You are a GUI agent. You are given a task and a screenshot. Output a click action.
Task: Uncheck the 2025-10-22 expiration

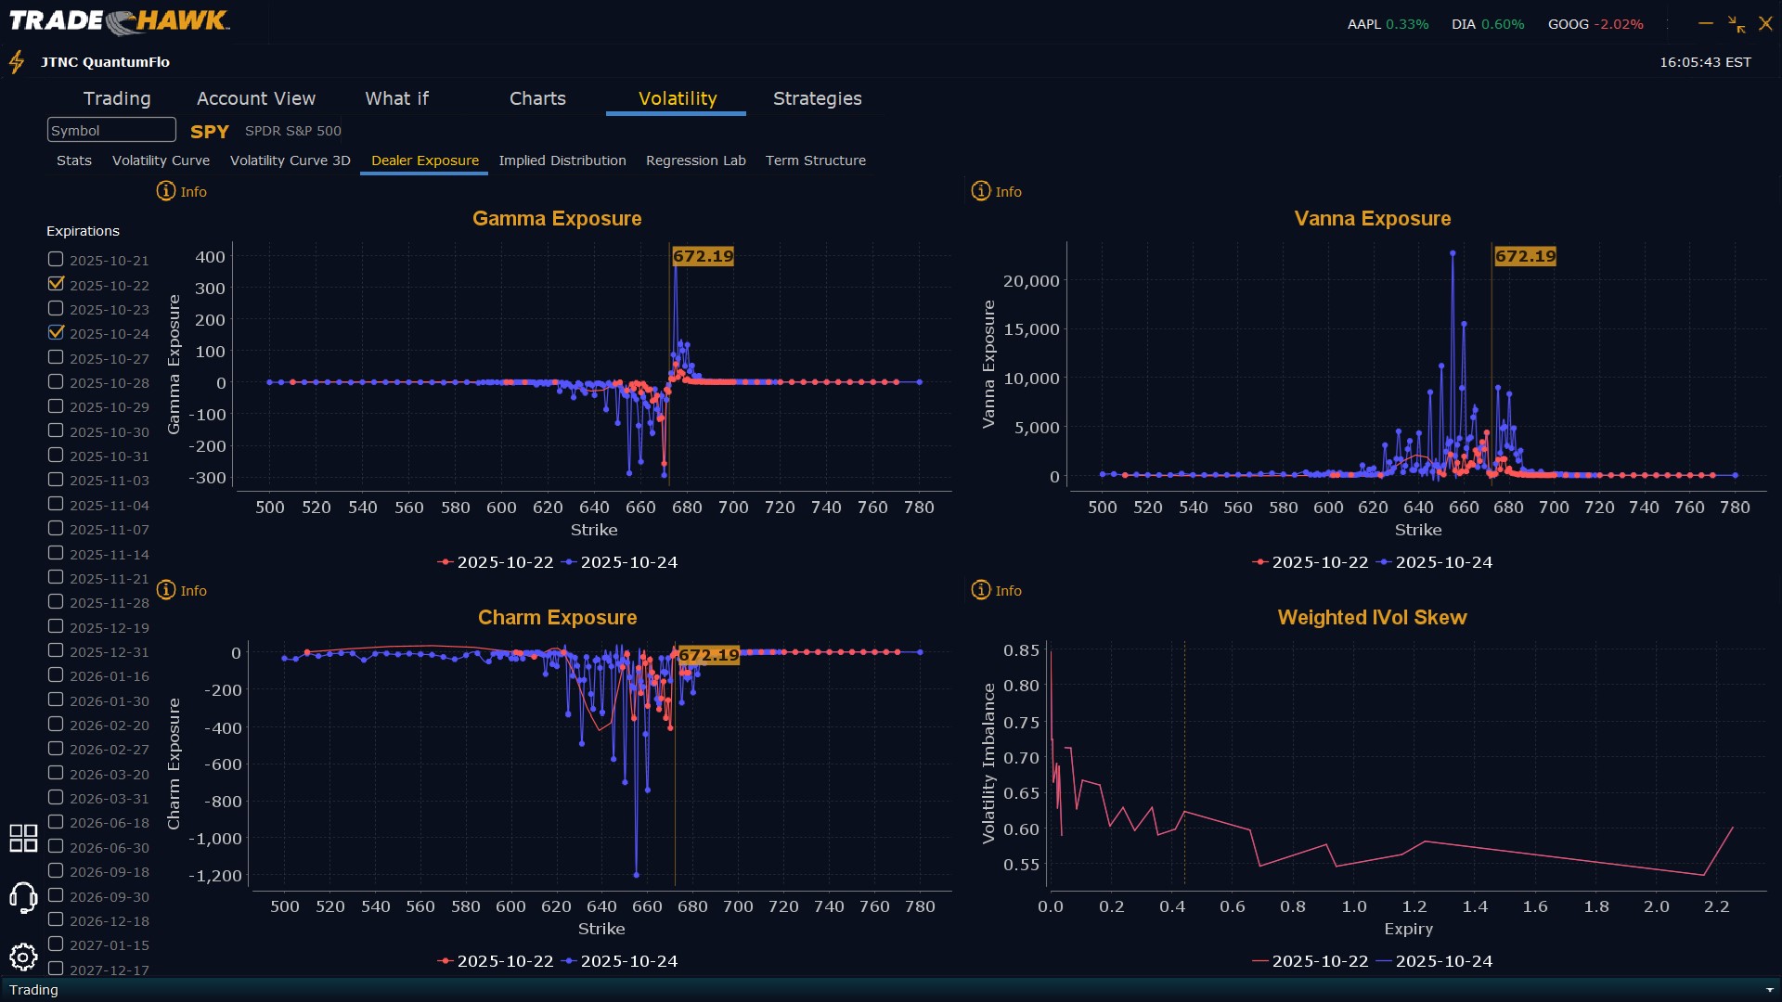56,284
